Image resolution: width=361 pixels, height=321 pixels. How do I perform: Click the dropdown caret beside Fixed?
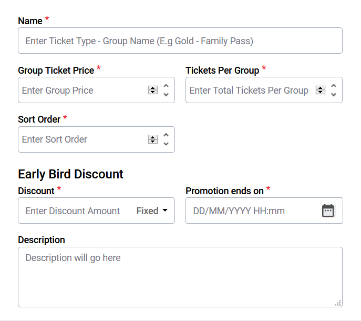pos(165,210)
